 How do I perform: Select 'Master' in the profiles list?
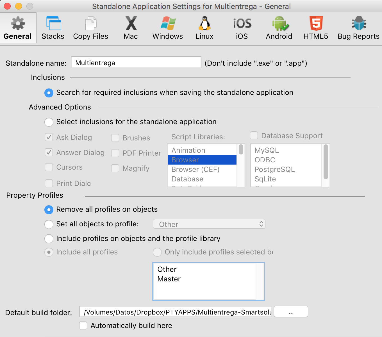205,279
